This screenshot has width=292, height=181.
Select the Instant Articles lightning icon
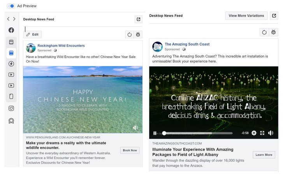11,64
